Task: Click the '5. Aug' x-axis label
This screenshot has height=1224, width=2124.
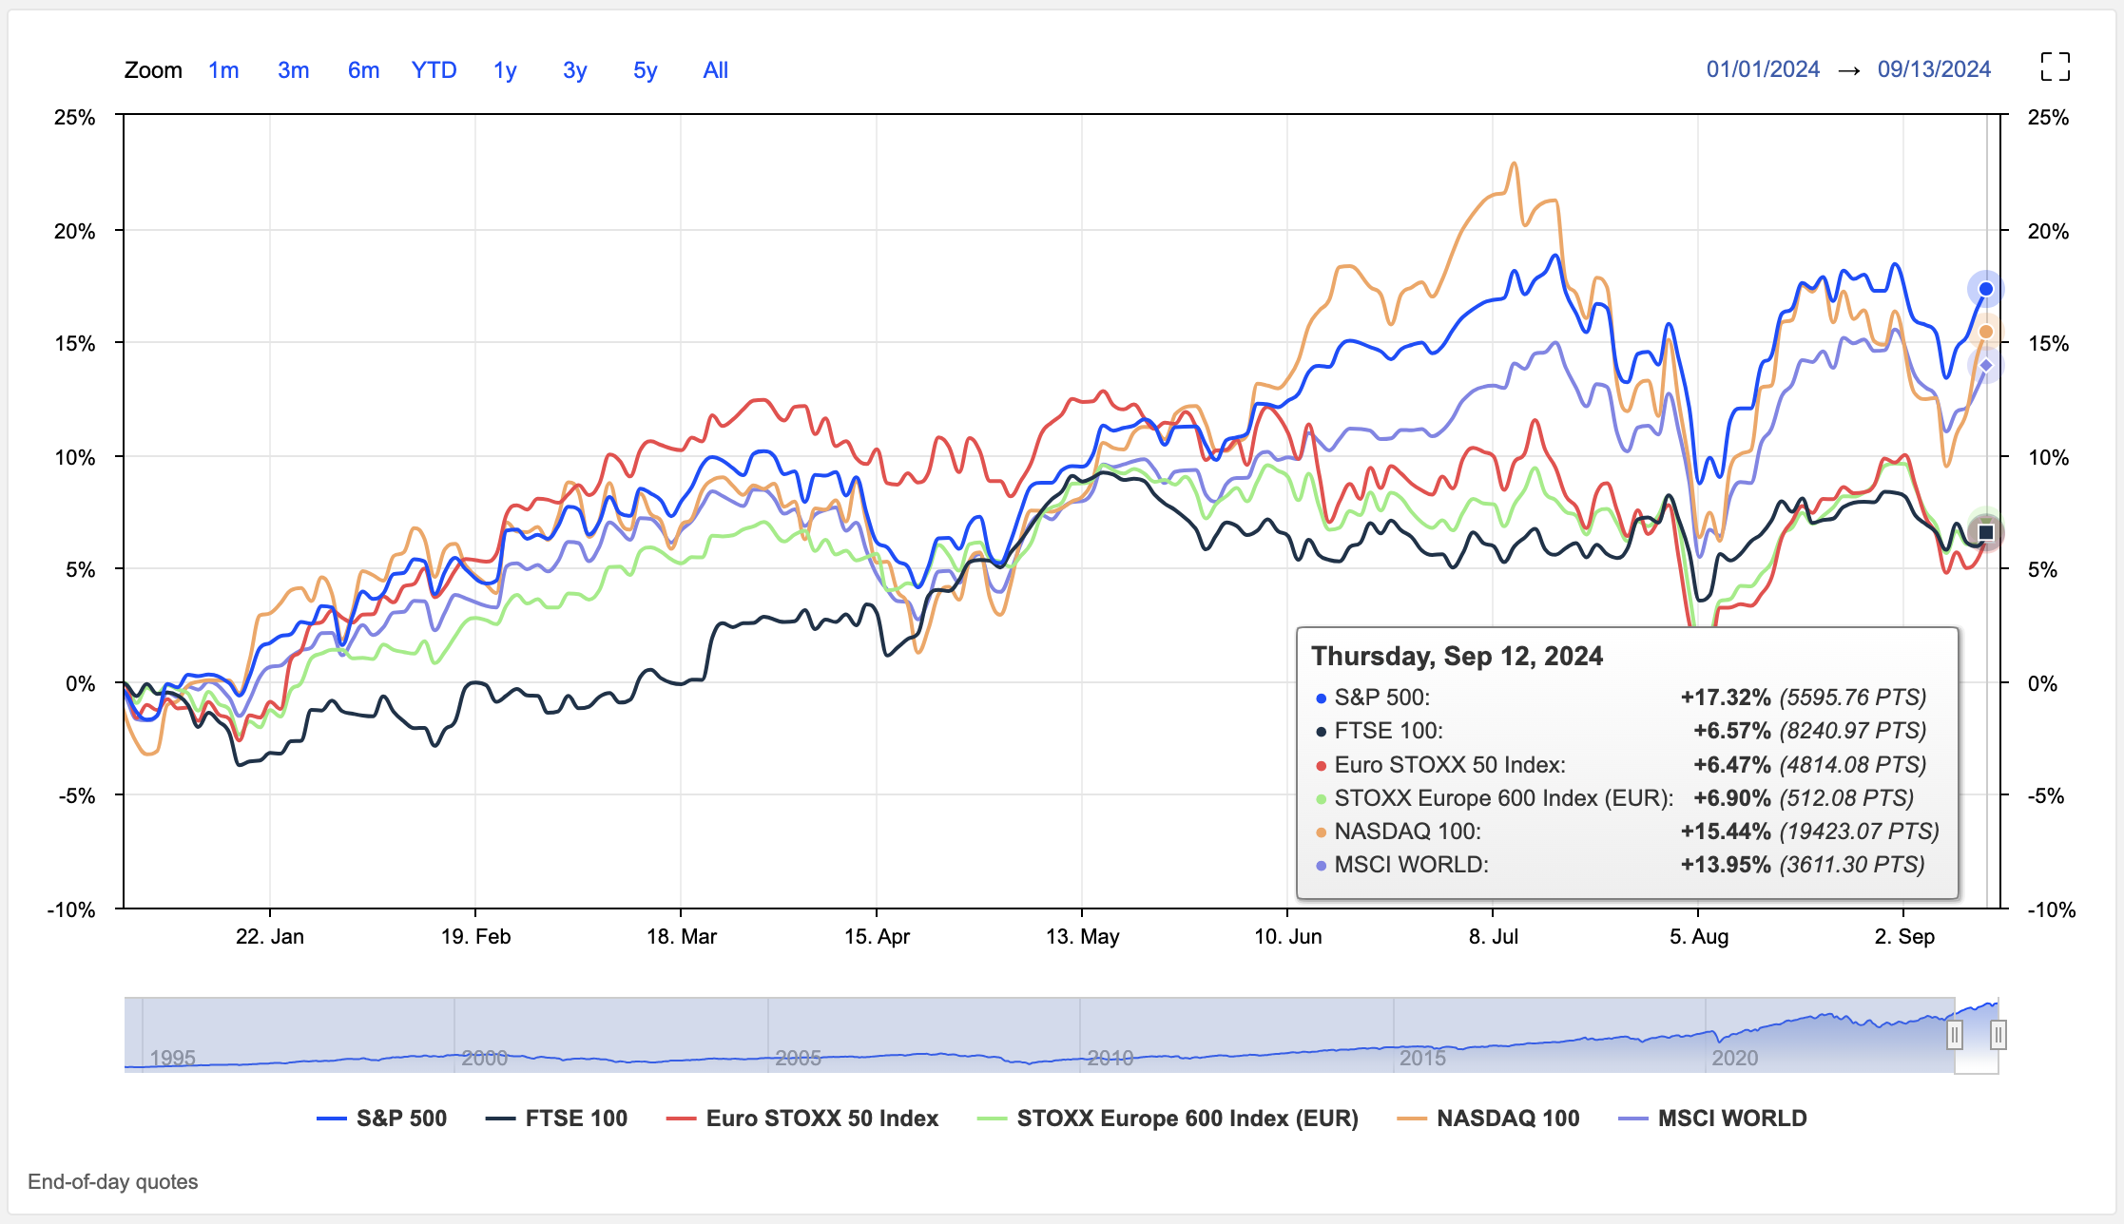Action: (1698, 936)
